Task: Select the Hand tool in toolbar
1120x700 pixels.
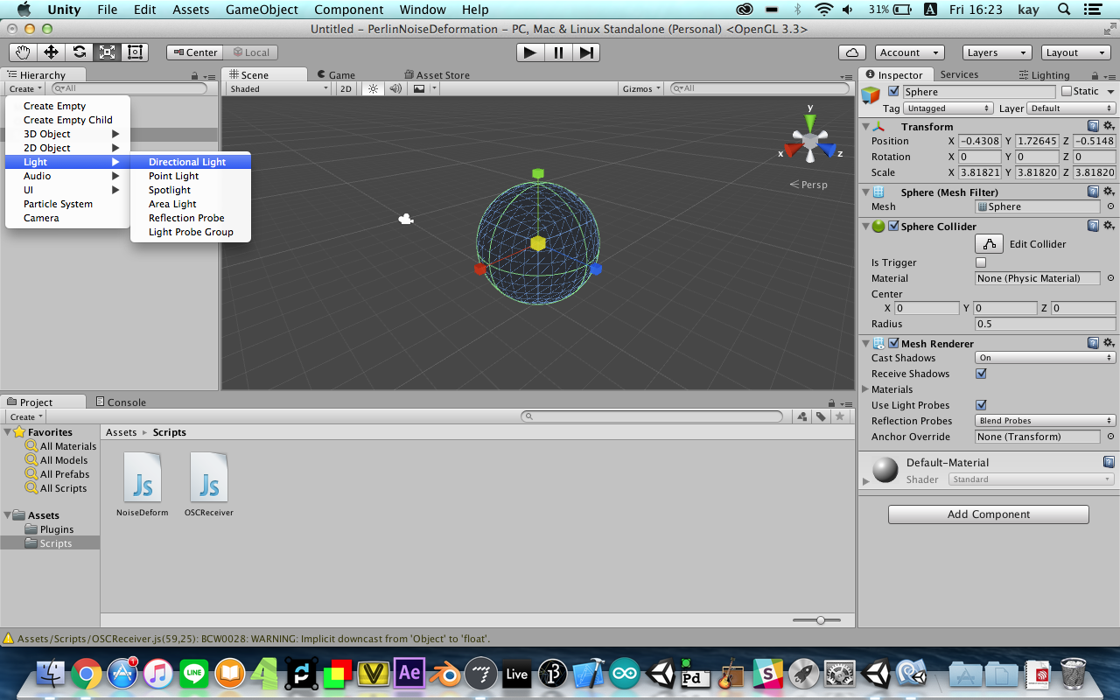Action: tap(24, 52)
